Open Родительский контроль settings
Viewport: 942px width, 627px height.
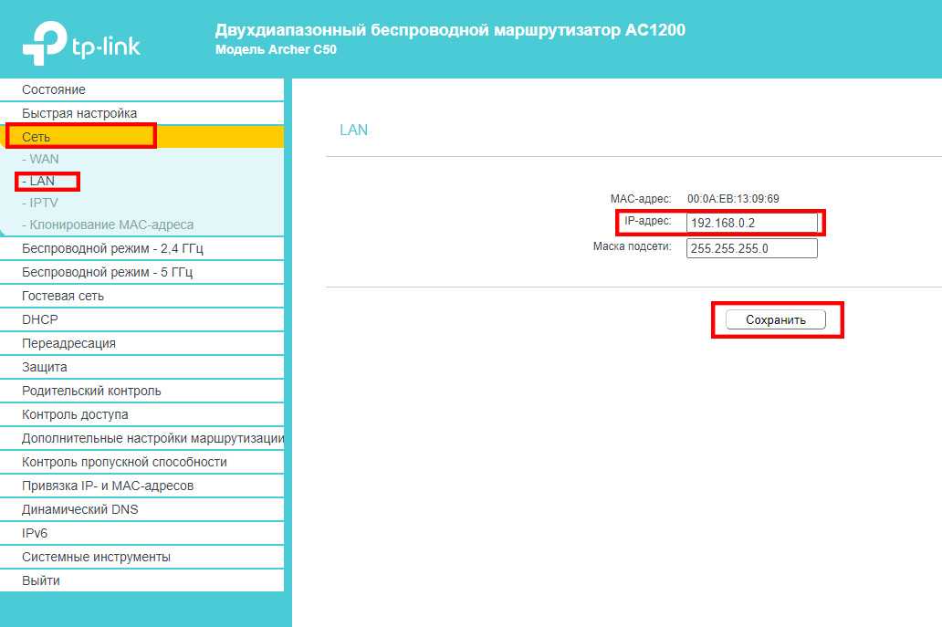pyautogui.click(x=91, y=391)
